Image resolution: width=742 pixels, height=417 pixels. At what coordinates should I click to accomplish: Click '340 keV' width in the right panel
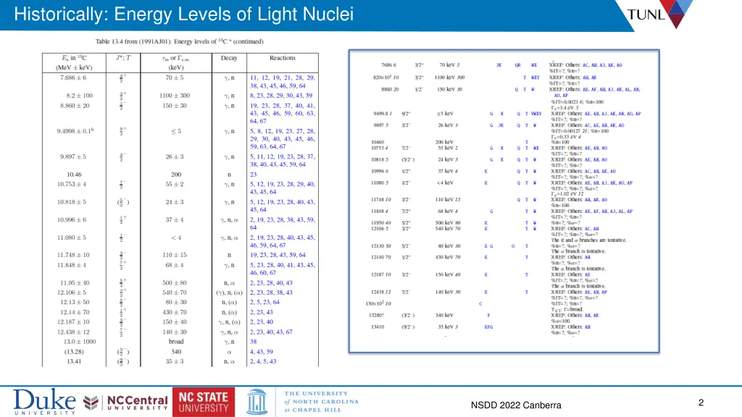pyautogui.click(x=444, y=316)
